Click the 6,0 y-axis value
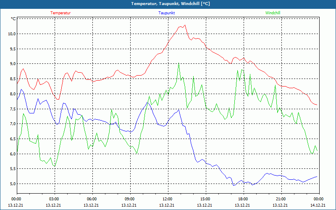 pos(13,154)
